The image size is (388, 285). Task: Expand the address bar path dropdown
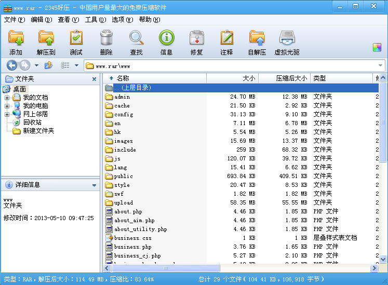click(380, 65)
